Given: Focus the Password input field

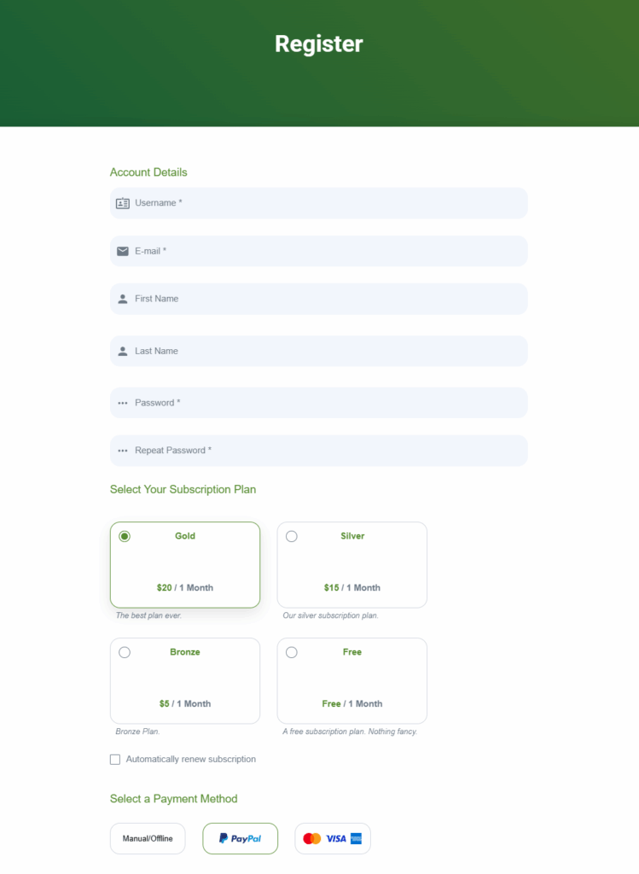Looking at the screenshot, I should coord(319,403).
